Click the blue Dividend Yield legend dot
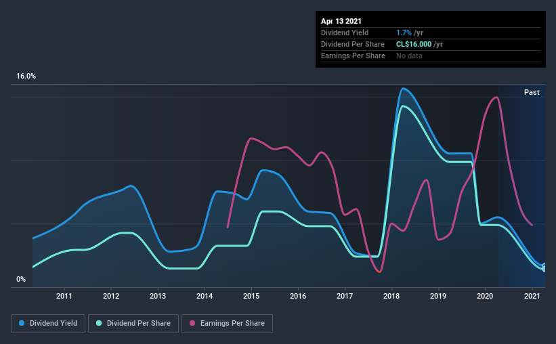Screen dimensions: 556x344 tap(22, 323)
